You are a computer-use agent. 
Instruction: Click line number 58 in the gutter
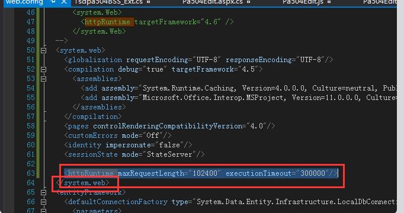pos(31,126)
